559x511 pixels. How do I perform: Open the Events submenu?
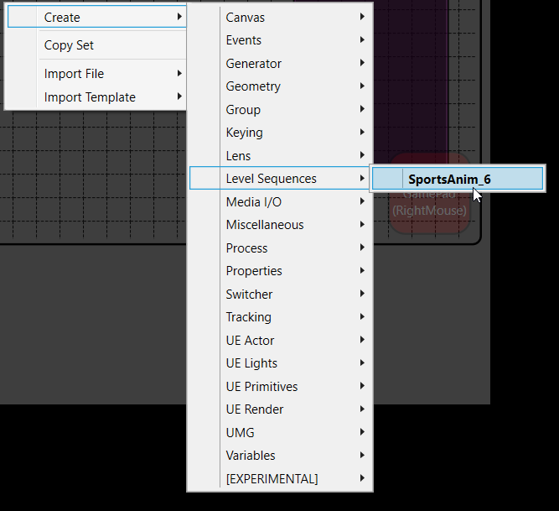(244, 40)
